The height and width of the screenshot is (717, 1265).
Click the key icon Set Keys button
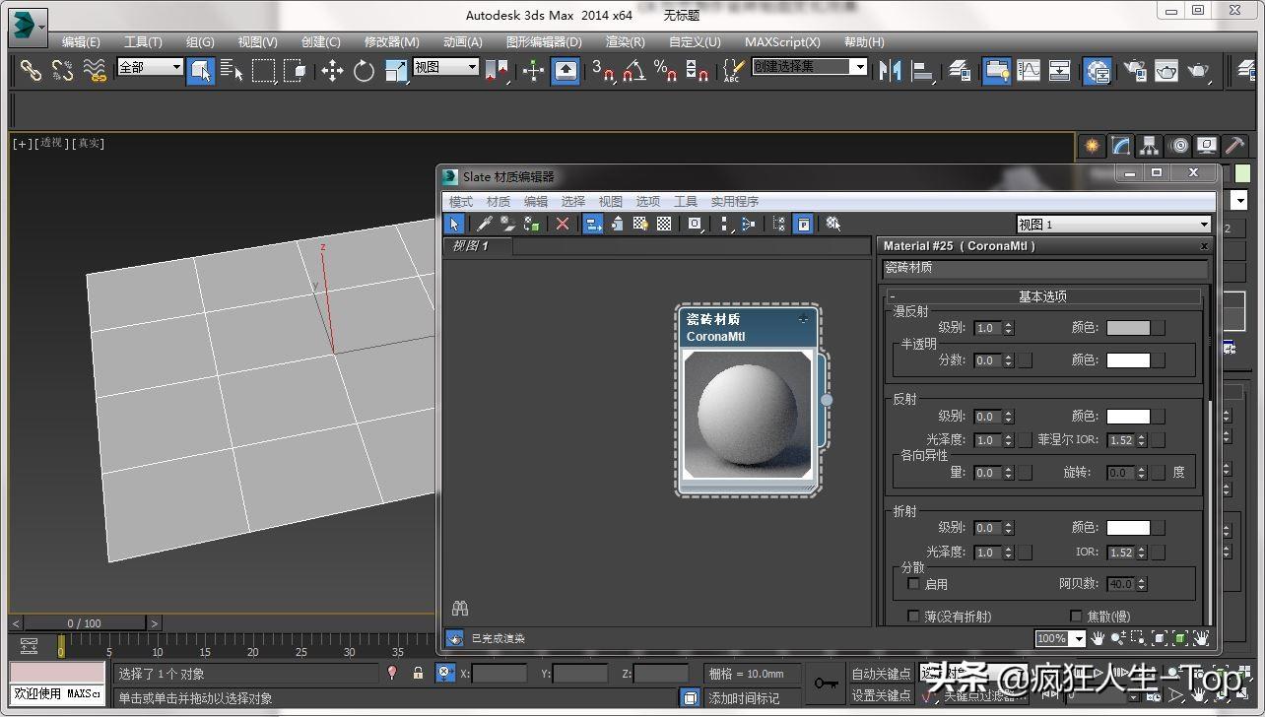(826, 683)
